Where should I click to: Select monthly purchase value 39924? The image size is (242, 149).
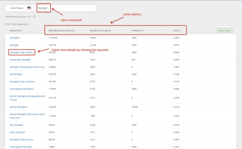pos(93,38)
